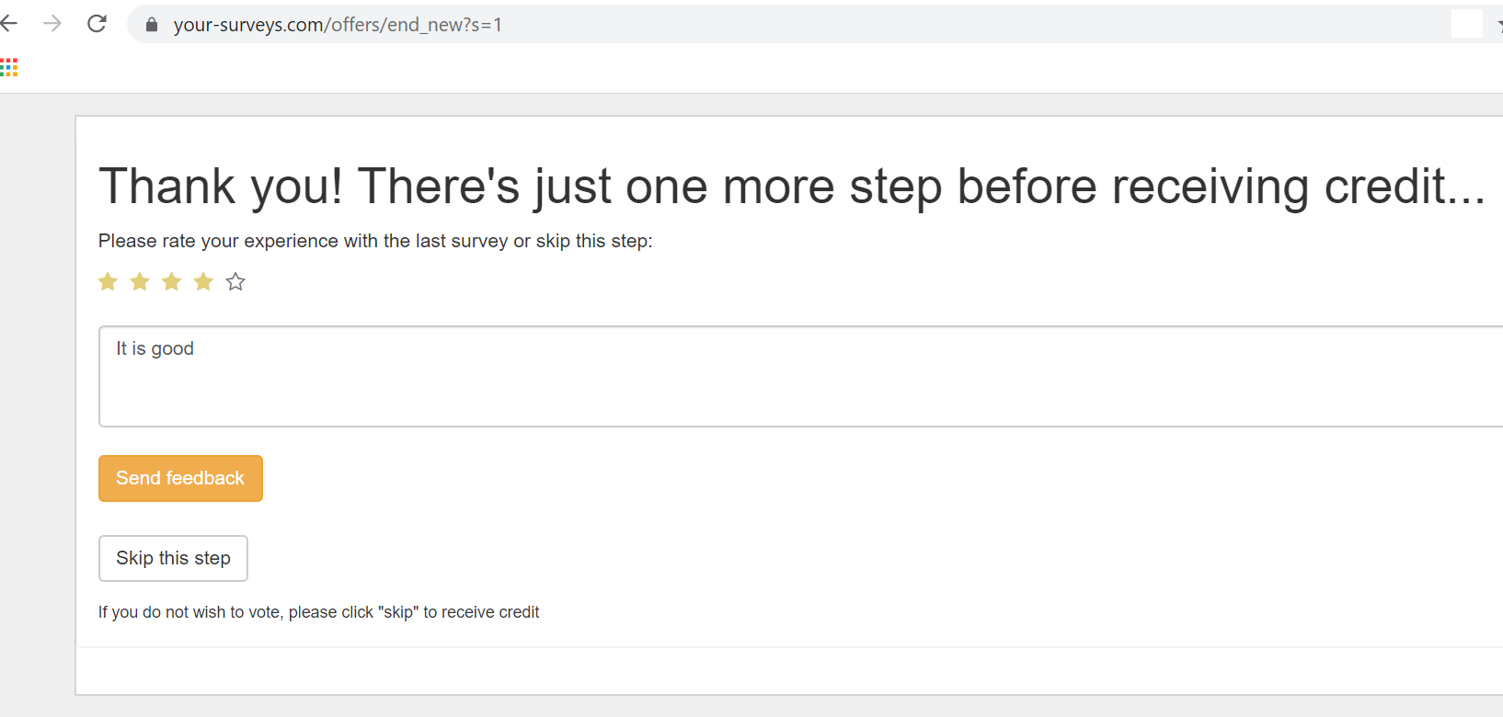Viewport: 1503px width, 717px height.
Task: Select the third rating star
Action: (x=172, y=282)
